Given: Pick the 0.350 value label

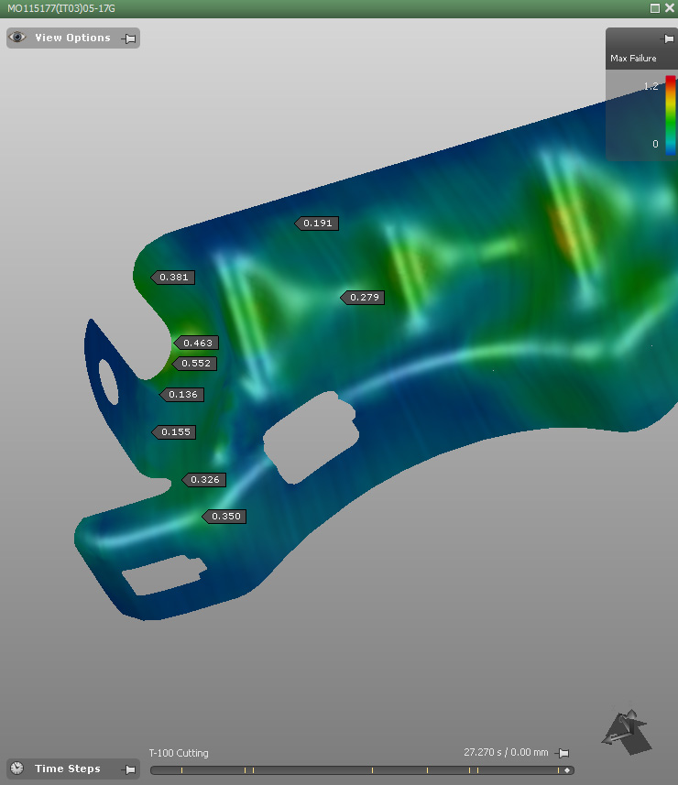Looking at the screenshot, I should tap(224, 516).
